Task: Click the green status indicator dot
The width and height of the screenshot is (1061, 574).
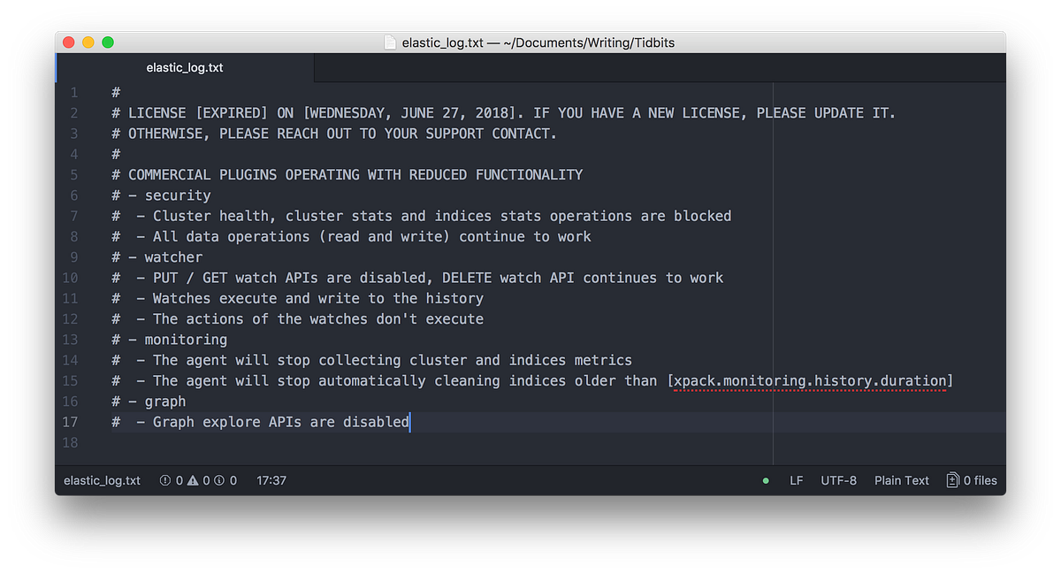Action: coord(765,480)
